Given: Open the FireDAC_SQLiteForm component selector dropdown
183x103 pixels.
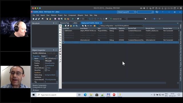Looking at the screenshot, I should tap(57, 53).
